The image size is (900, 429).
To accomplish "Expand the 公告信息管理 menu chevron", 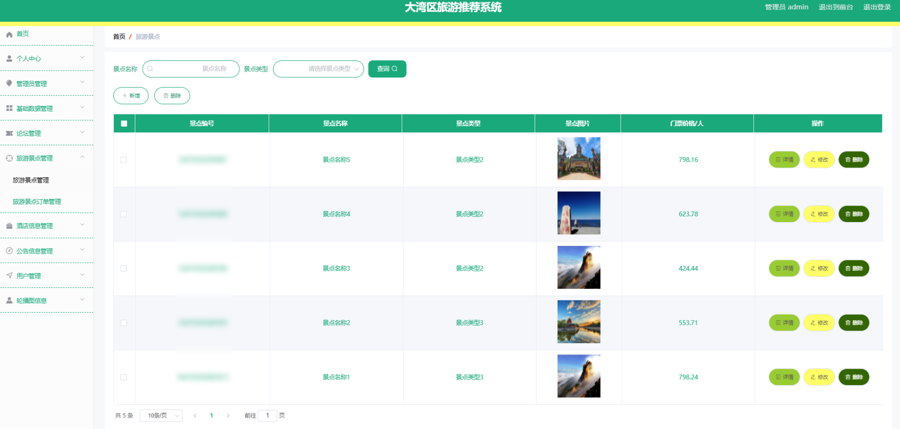I will 82,249.
